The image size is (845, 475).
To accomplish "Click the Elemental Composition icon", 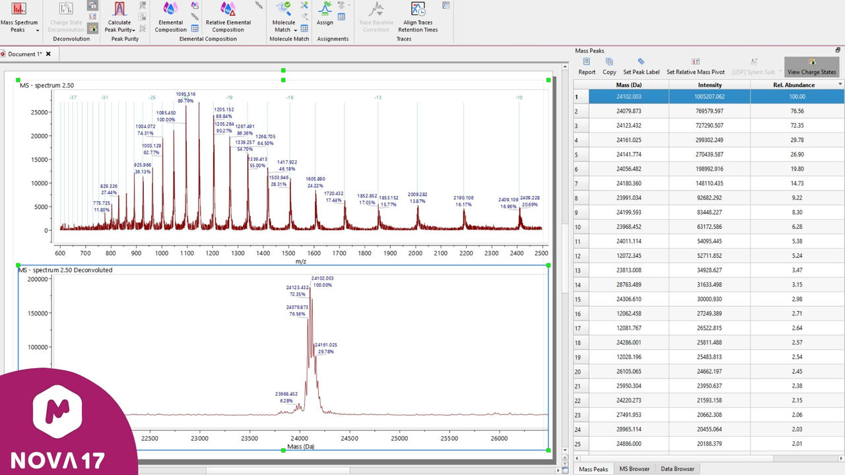I will coord(170,9).
